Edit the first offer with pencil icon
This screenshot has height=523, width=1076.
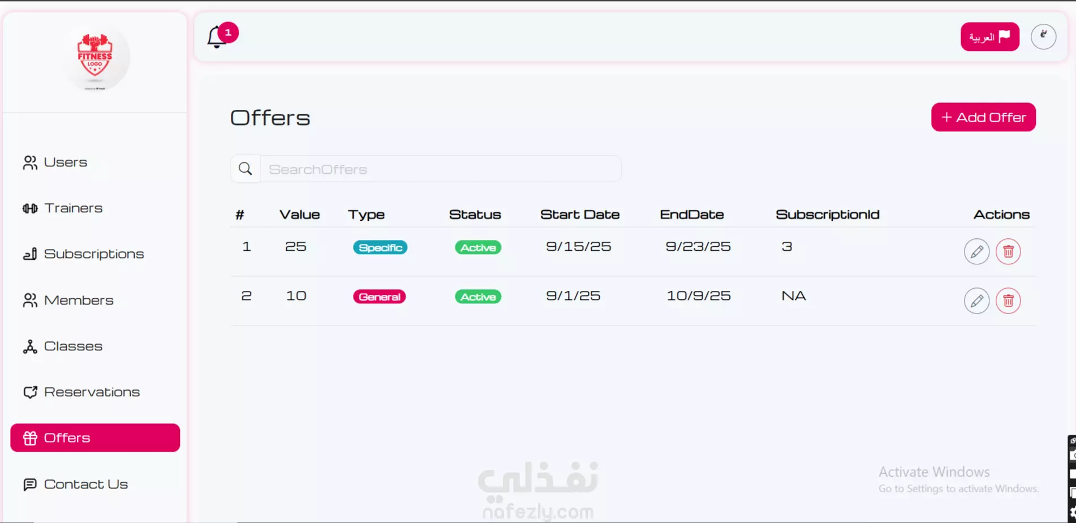976,252
